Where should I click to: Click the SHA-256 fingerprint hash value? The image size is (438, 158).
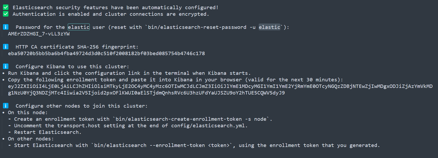coord(106,54)
